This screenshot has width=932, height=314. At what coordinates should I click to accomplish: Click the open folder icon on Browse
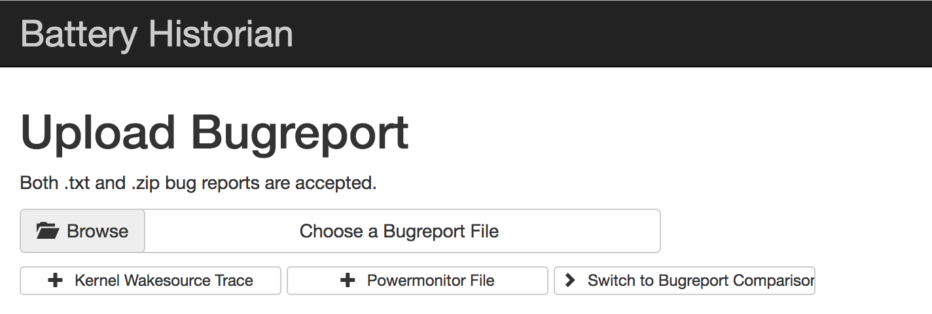point(47,231)
